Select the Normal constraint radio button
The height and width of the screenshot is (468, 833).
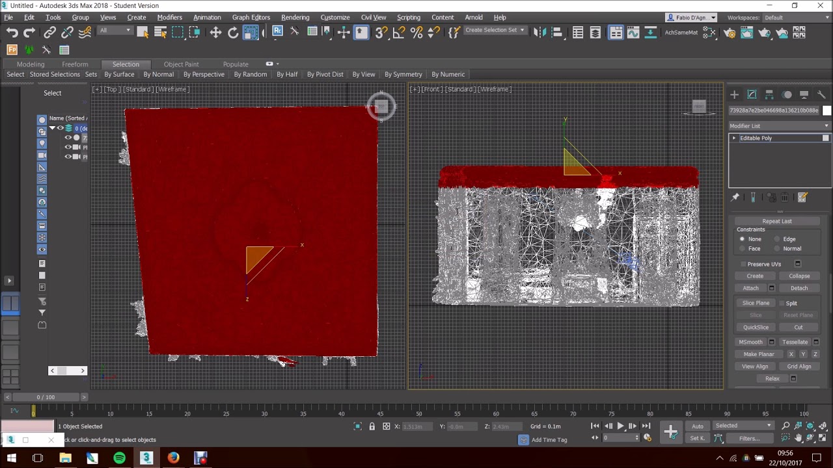point(777,249)
